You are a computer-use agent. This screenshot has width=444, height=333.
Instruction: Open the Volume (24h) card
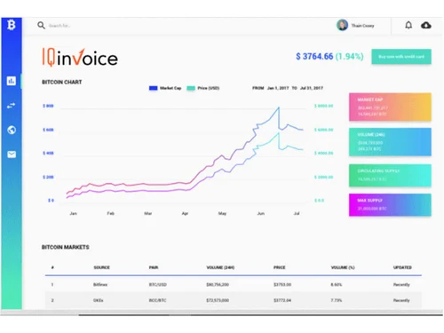(390, 142)
